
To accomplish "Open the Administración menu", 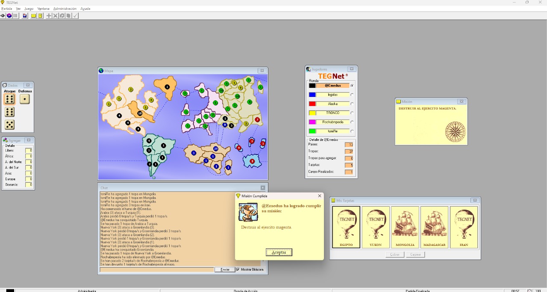I will [65, 9].
